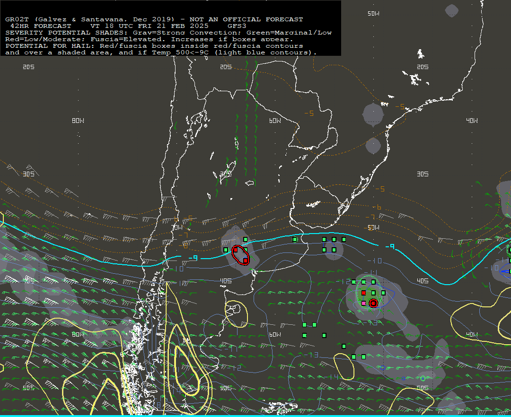
Task: Click the '42HR FORECAST' label
Action: coord(40,26)
